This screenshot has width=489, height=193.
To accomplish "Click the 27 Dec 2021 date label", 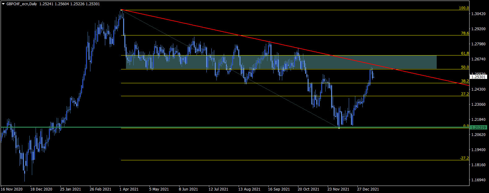I will [x=368, y=189].
